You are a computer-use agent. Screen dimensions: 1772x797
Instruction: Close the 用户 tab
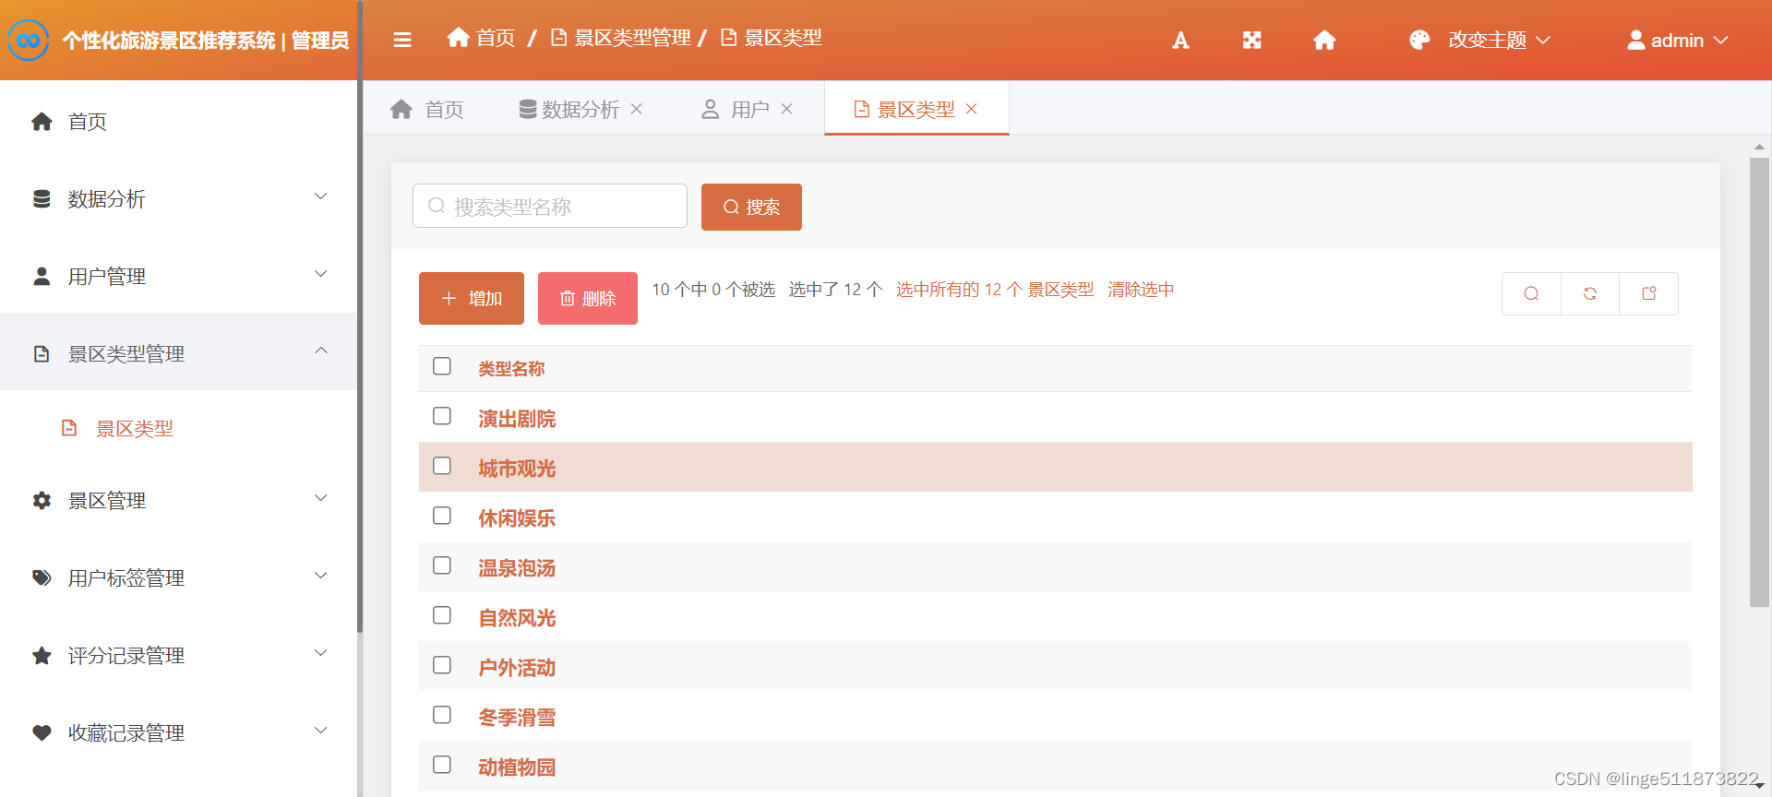click(787, 109)
